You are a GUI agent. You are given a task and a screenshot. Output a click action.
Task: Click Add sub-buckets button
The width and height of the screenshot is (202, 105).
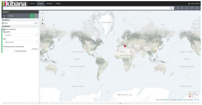[x=21, y=51]
